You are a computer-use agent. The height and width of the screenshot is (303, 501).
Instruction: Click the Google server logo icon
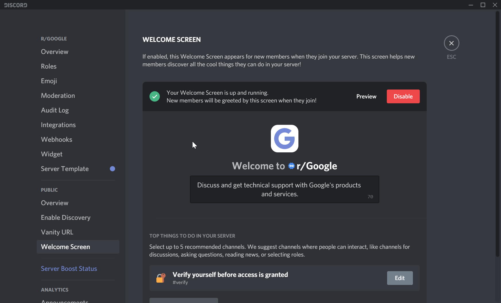(x=284, y=139)
